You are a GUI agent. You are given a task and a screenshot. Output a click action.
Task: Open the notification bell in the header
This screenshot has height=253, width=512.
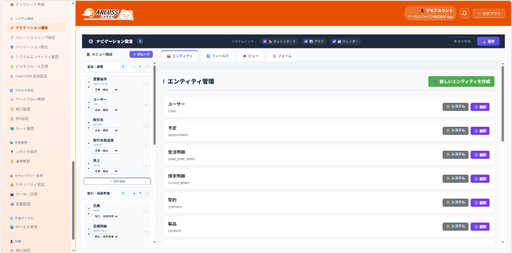pyautogui.click(x=464, y=13)
